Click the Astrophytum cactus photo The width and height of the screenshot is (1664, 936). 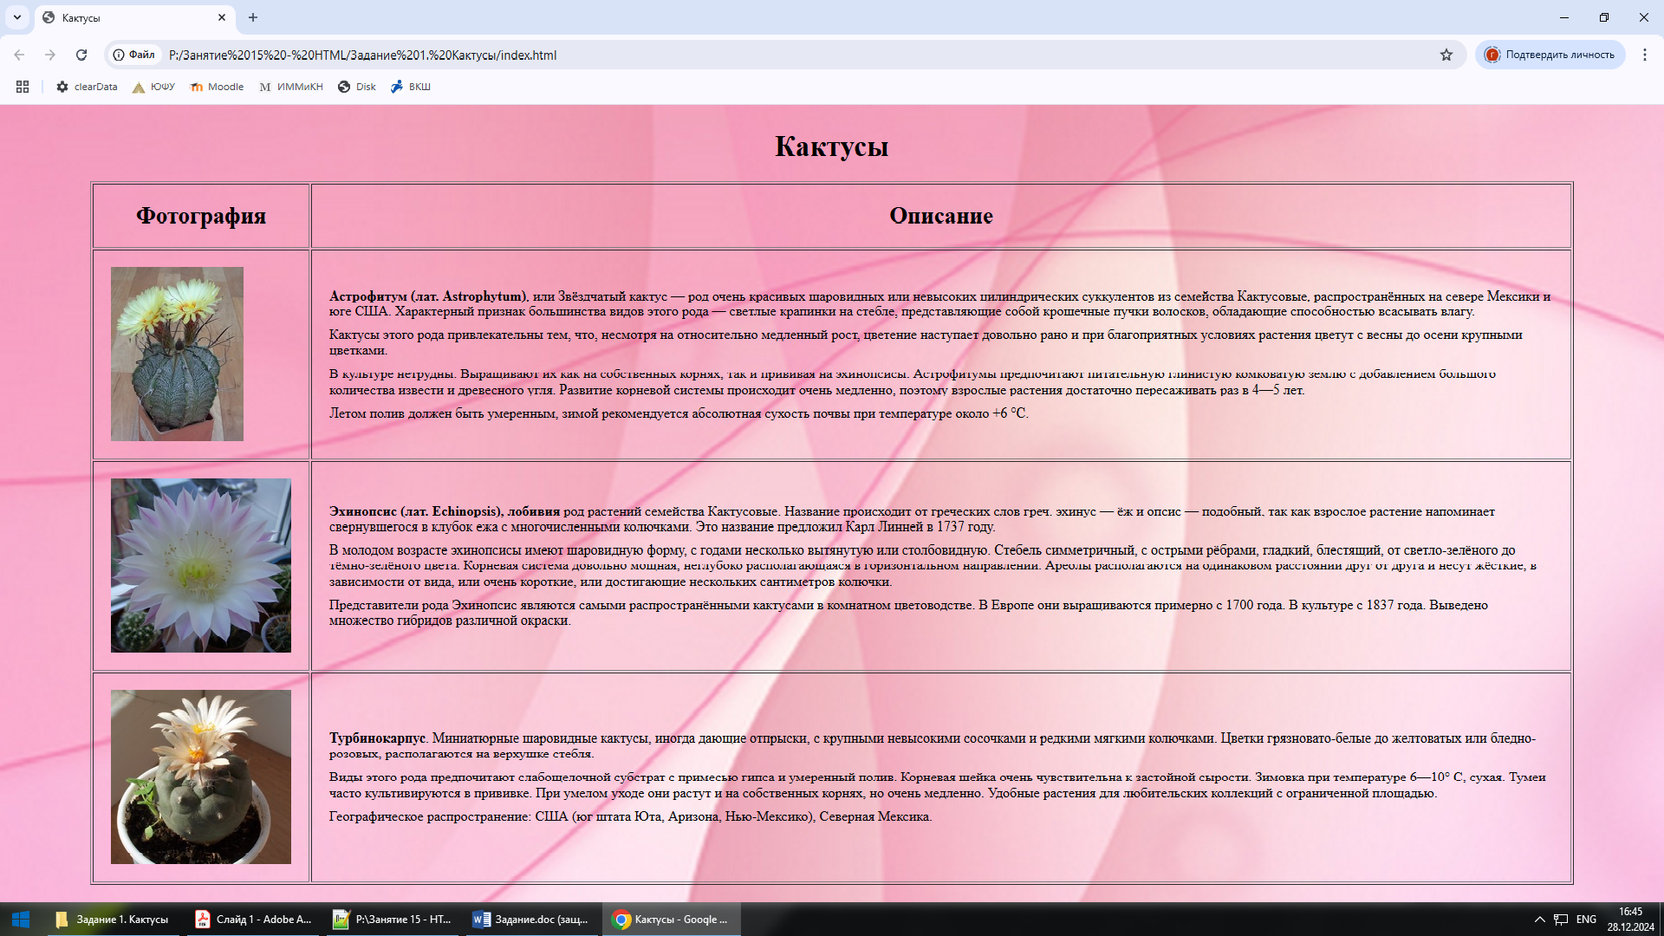click(x=177, y=354)
